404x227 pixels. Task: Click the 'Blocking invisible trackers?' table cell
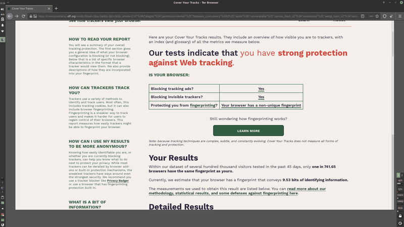(184, 97)
